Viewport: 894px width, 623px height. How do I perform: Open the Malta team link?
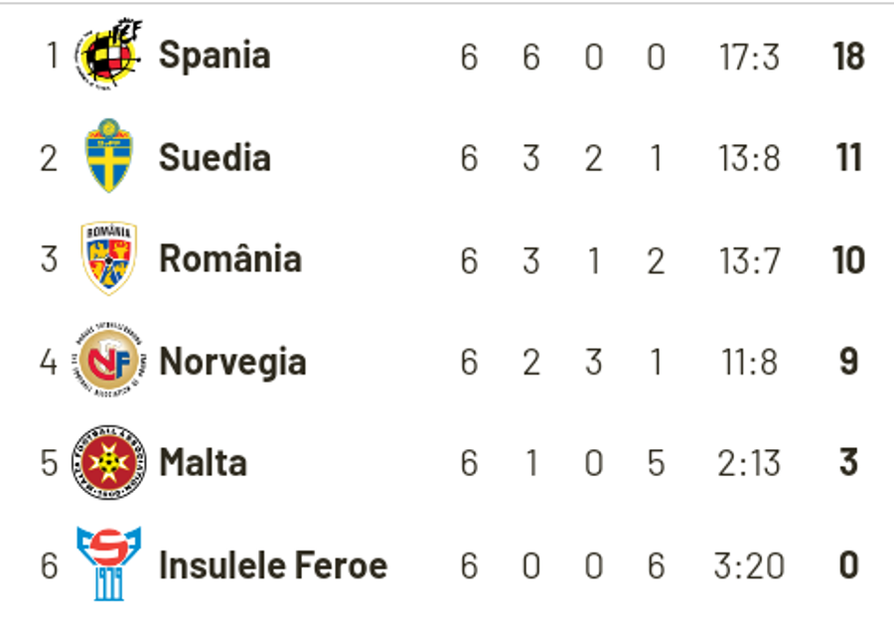click(x=203, y=463)
